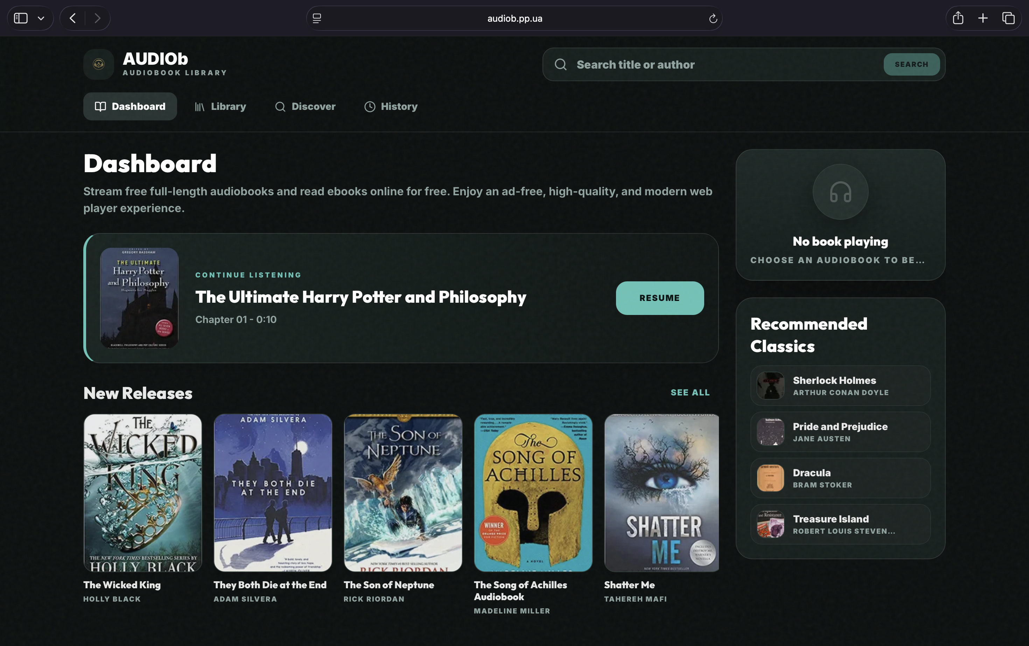Click the Pride and Prejudice cover thumbnail
1029x646 pixels.
pos(770,432)
